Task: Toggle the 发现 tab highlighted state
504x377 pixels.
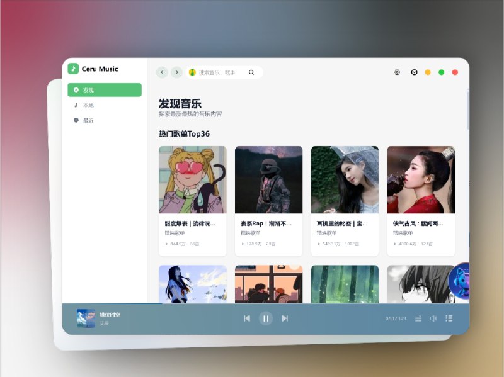Action: click(103, 90)
